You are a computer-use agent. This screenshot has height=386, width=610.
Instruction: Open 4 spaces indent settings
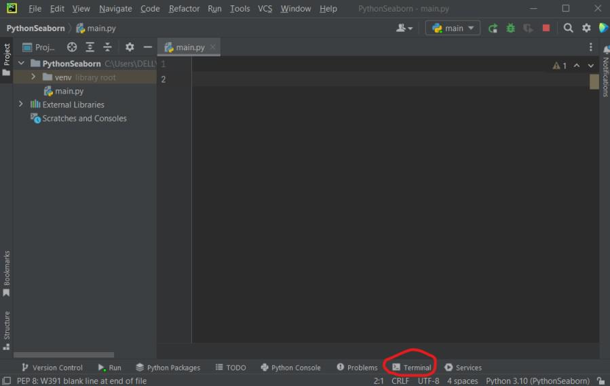(462, 381)
